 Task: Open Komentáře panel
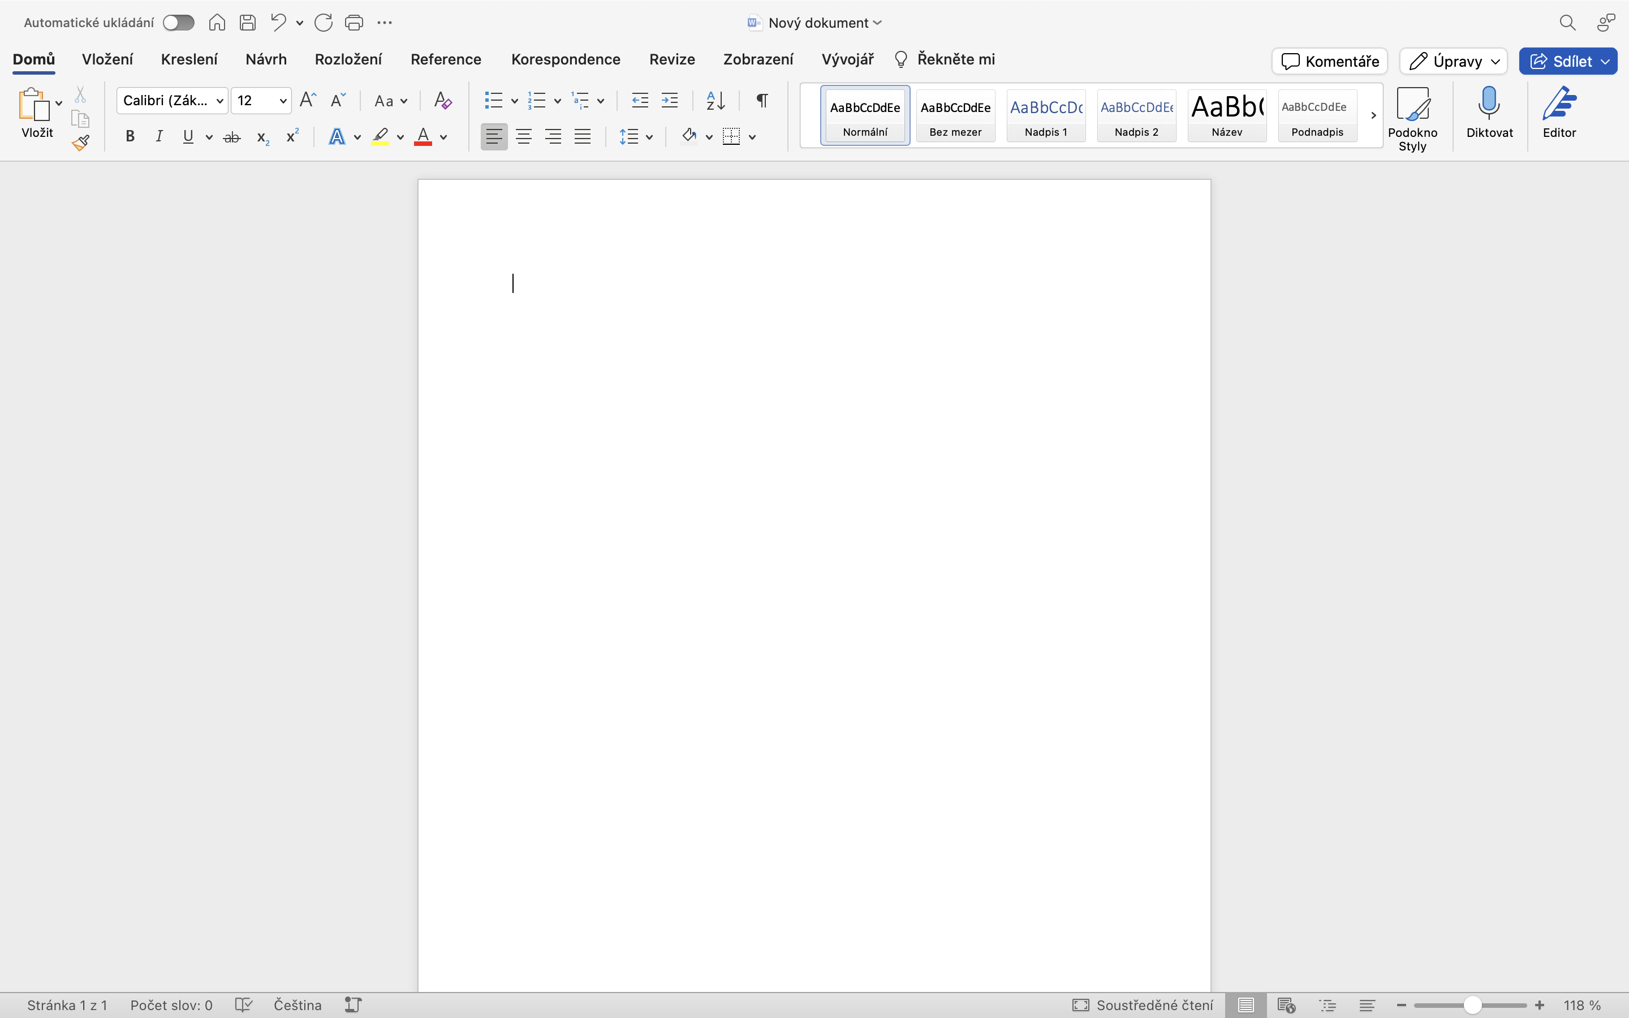1329,61
